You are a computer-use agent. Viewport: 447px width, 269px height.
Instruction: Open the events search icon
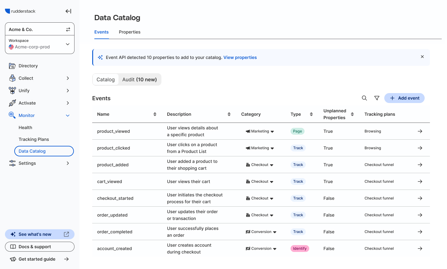[x=364, y=98]
